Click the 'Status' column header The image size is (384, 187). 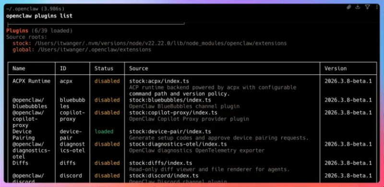pos(104,68)
